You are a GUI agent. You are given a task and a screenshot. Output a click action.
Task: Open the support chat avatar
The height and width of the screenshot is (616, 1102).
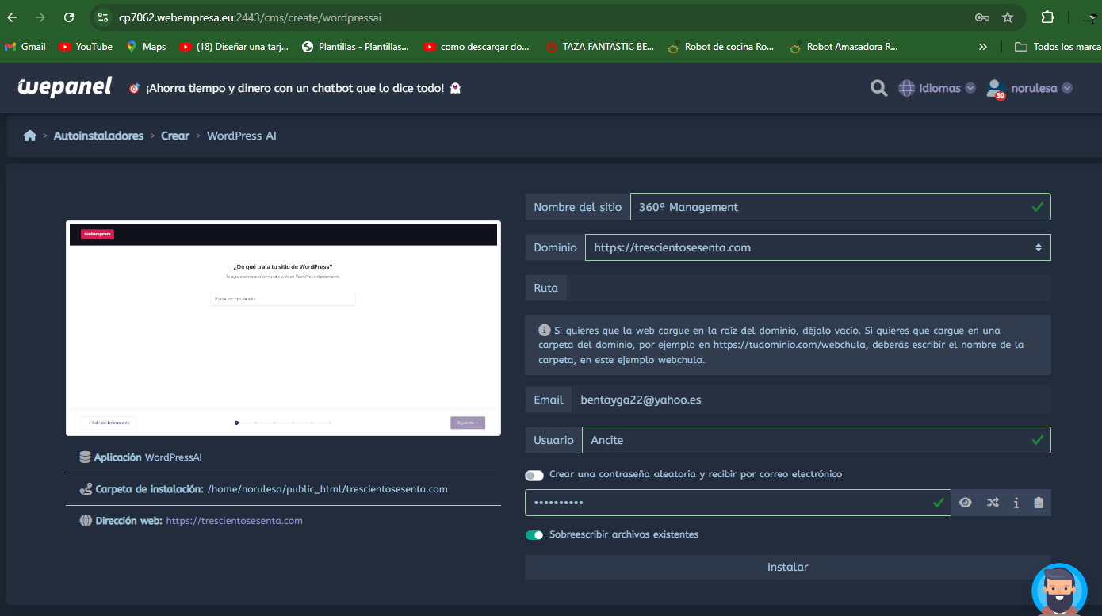click(x=1059, y=590)
